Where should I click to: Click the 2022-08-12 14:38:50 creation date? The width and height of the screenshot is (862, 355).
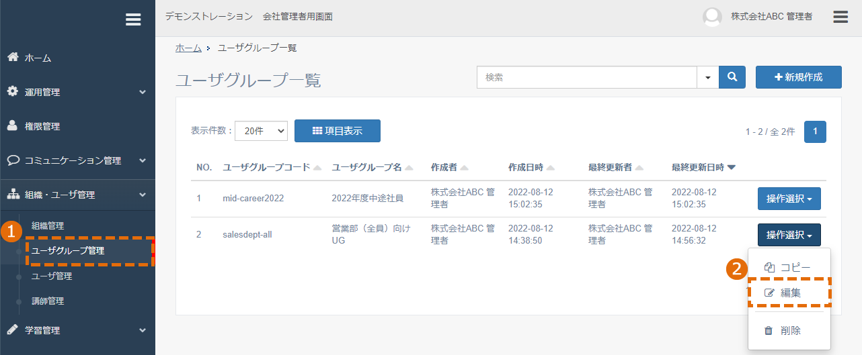(x=531, y=234)
